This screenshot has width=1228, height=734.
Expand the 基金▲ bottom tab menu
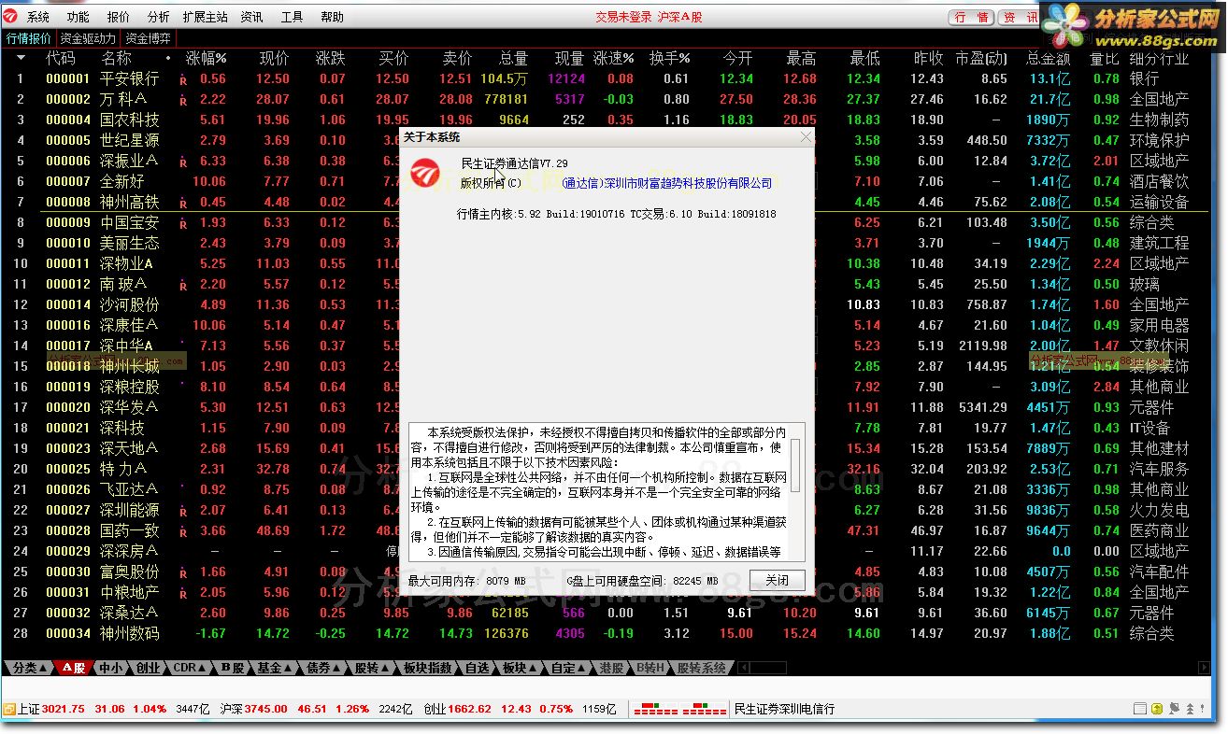(275, 669)
